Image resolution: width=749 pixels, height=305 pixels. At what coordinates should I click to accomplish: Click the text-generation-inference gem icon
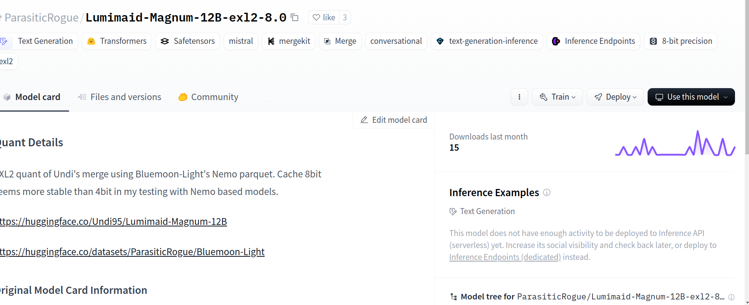(440, 41)
